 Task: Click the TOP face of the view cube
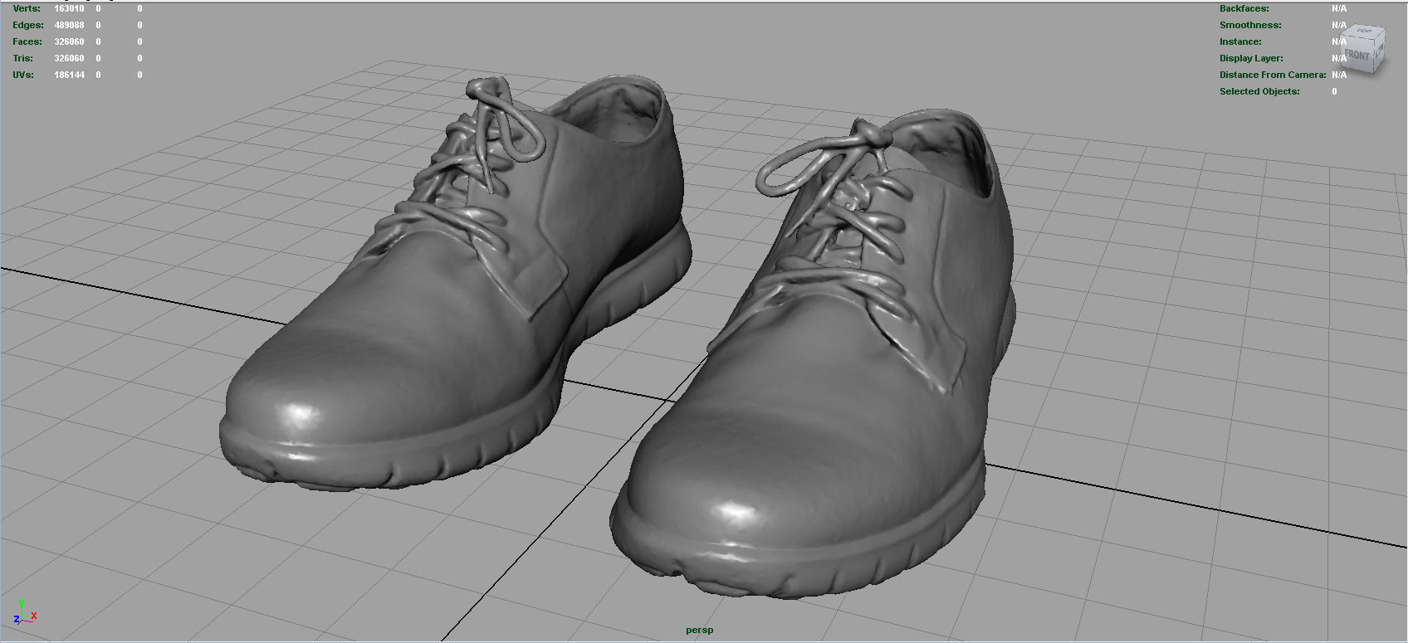pos(1364,32)
